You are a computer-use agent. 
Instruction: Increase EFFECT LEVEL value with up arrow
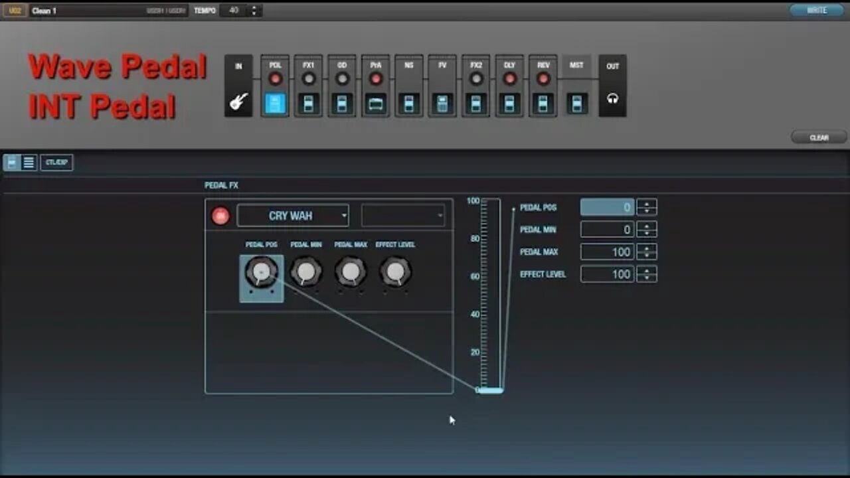point(647,270)
